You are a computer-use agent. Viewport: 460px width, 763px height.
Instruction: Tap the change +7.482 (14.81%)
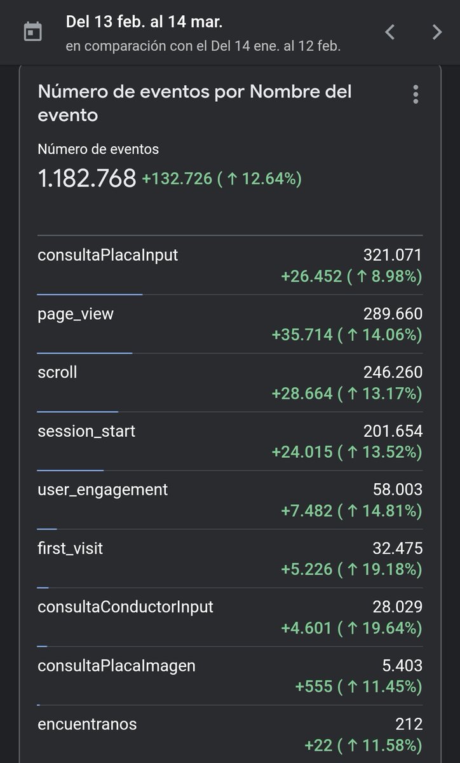pyautogui.click(x=351, y=511)
